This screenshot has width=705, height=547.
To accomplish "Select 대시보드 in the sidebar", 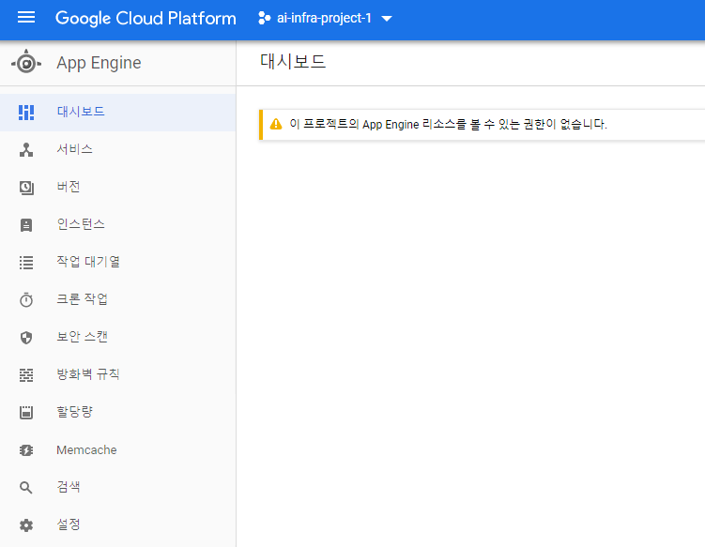I will tap(117, 113).
